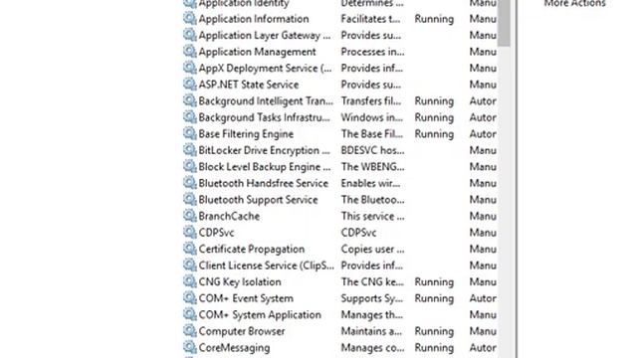Select COM+ System Application service name
The image size is (637, 358).
click(260, 315)
